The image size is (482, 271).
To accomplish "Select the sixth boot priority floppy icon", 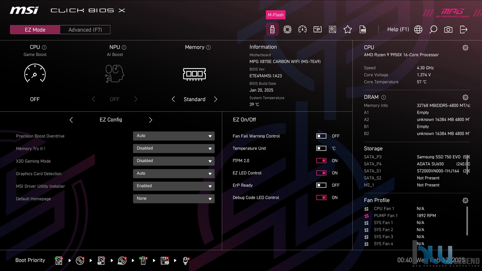I will 165,260.
